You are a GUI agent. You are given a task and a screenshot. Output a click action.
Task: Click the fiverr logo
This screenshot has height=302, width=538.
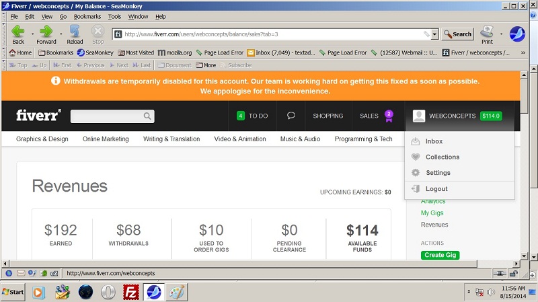coord(39,115)
